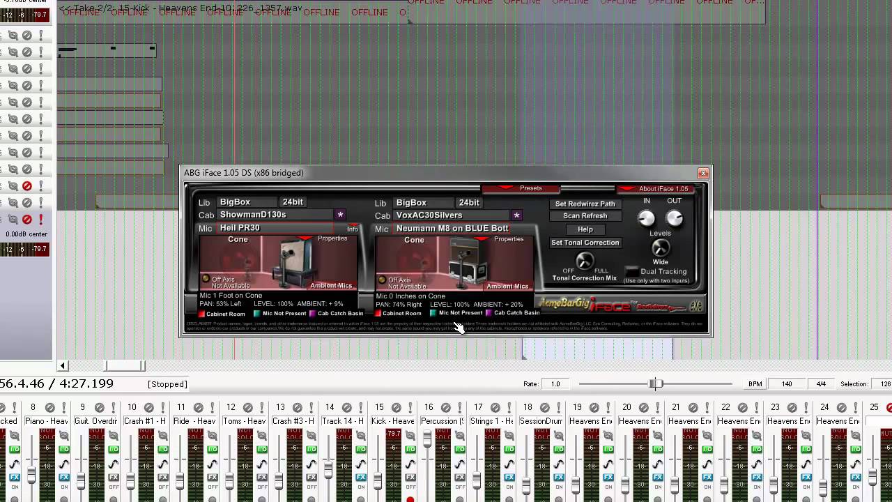Open I/O routing for track 19
The height and width of the screenshot is (502, 892).
[608, 449]
